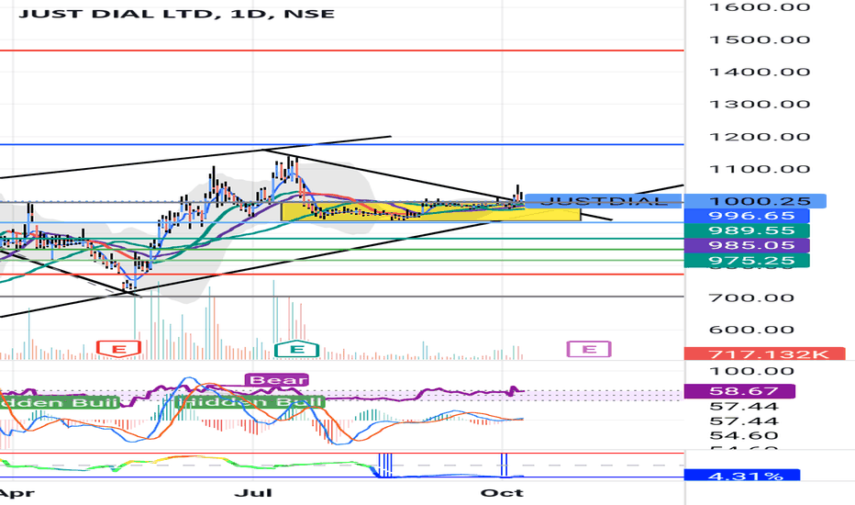Click the 975.25 teal price tag

[747, 260]
